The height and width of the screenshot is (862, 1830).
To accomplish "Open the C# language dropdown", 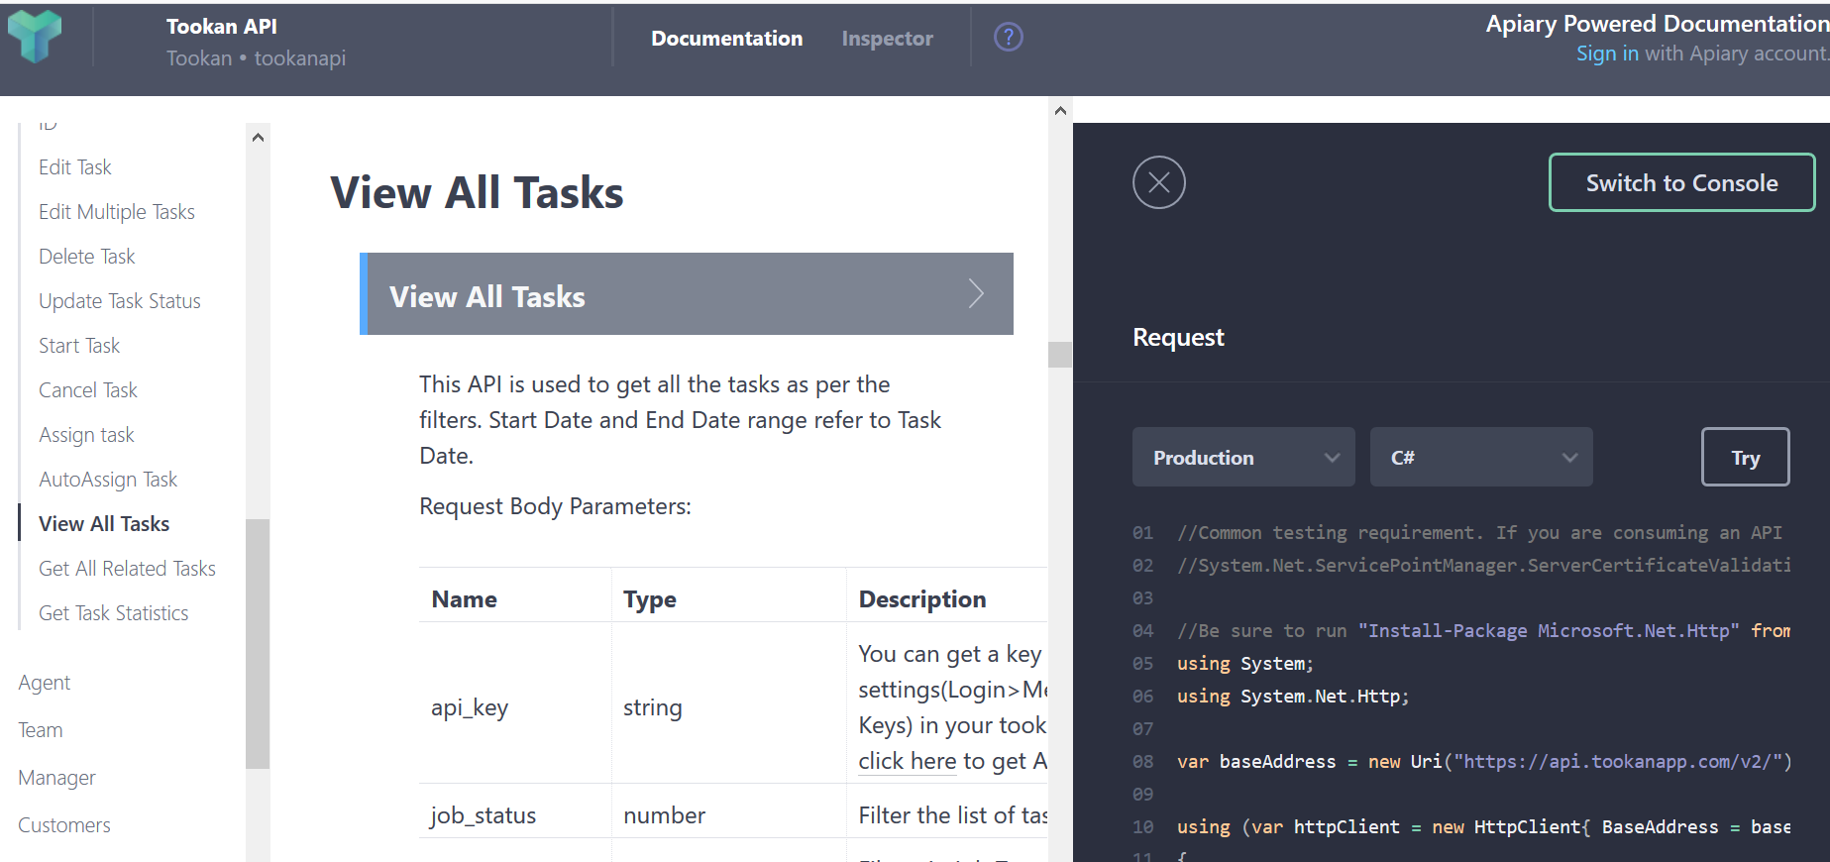I will (1481, 457).
